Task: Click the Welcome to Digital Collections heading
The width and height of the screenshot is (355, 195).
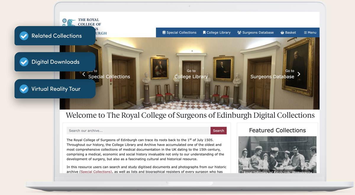Action: coord(190,115)
